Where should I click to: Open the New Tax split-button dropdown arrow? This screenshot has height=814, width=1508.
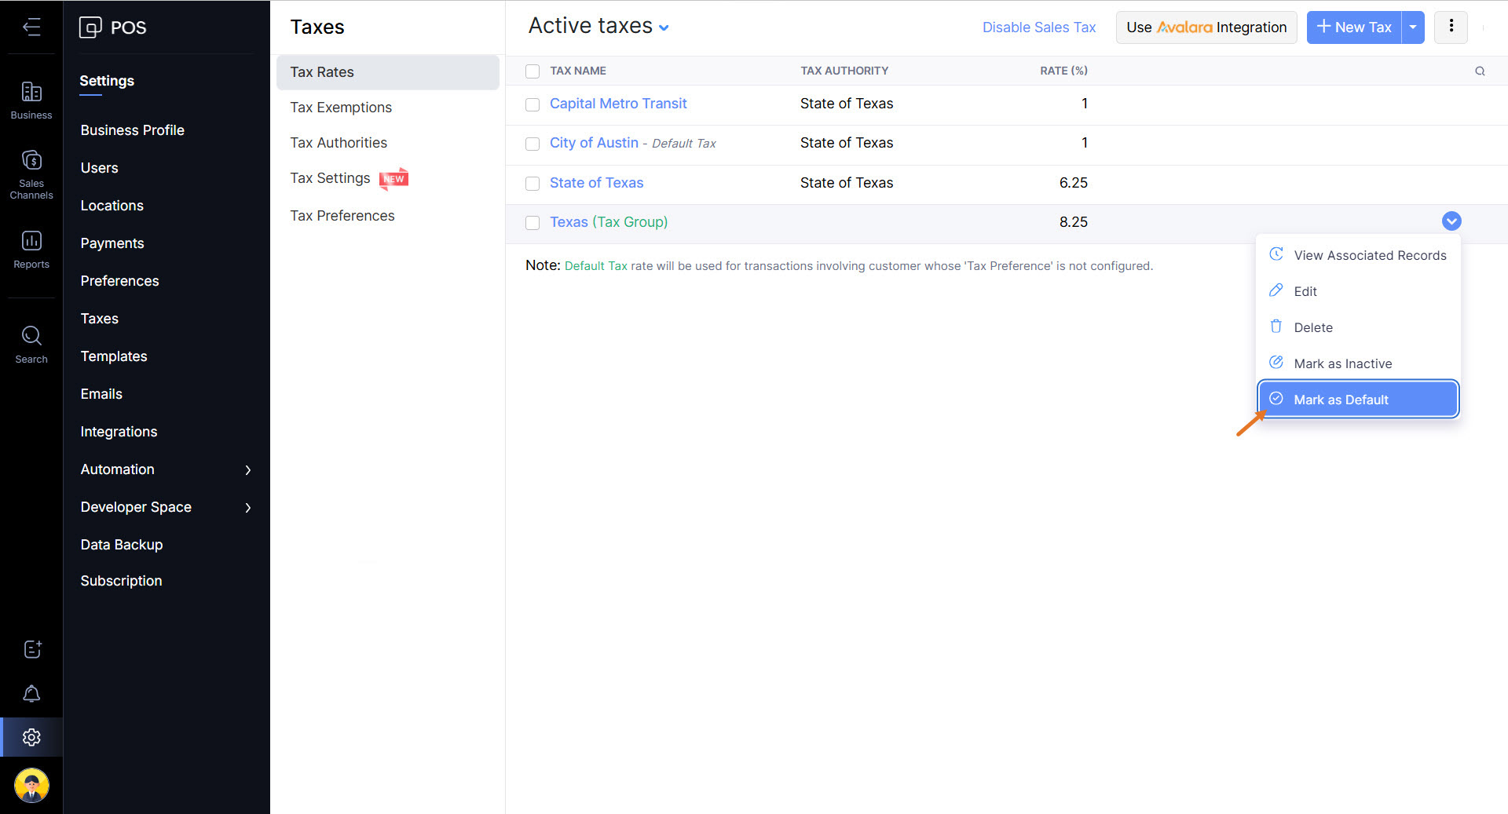click(1412, 27)
